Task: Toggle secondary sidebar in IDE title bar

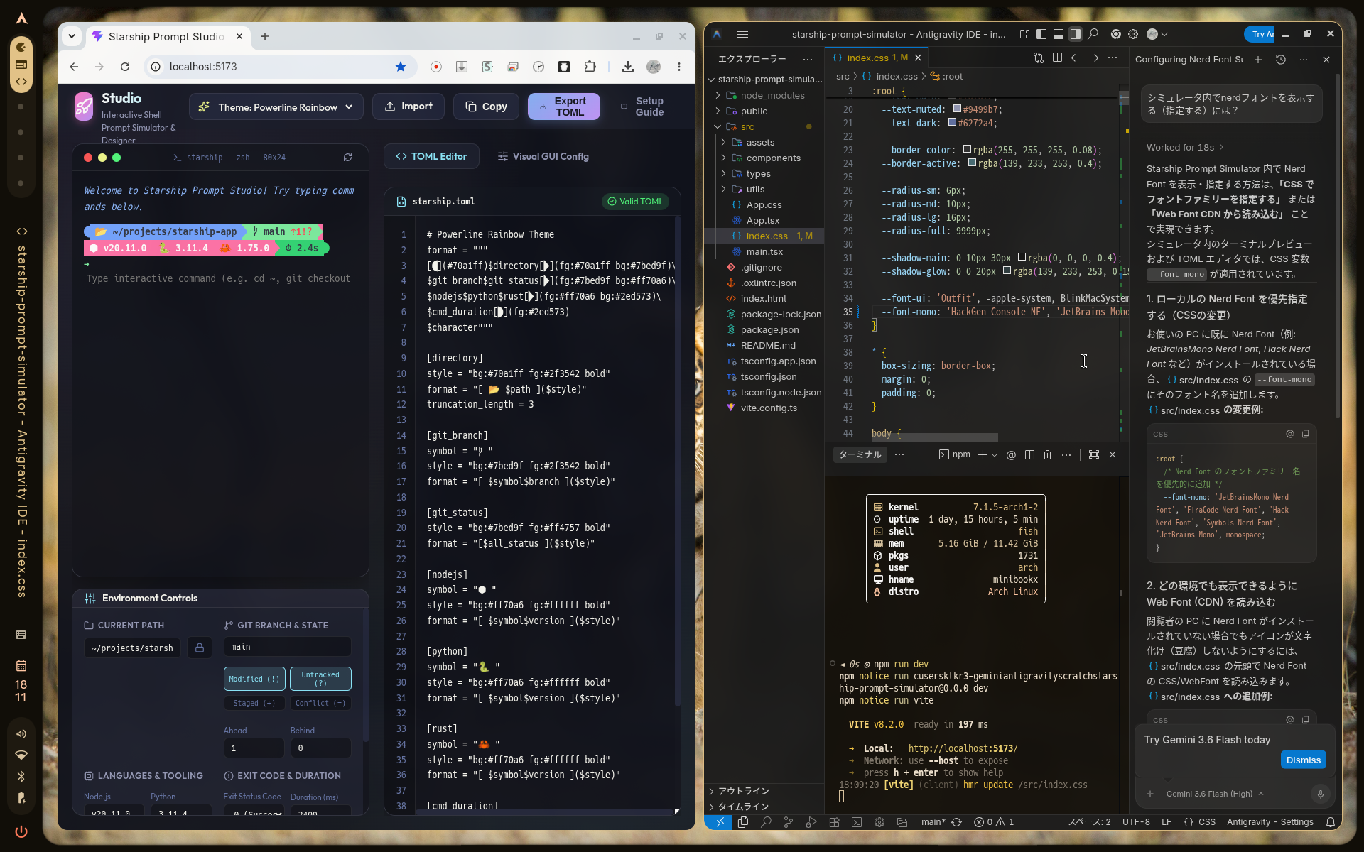Action: click(x=1076, y=34)
